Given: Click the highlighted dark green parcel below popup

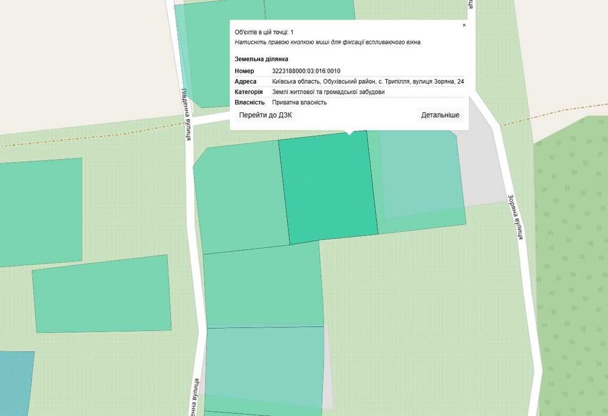Looking at the screenshot, I should (x=328, y=188).
